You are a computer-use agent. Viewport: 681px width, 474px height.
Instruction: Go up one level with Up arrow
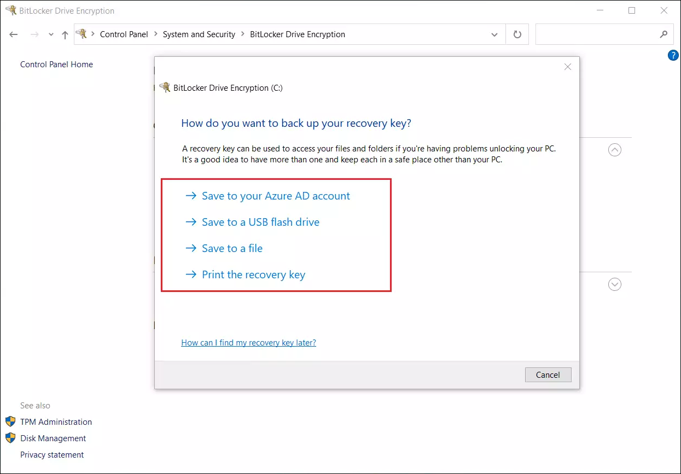coord(65,34)
